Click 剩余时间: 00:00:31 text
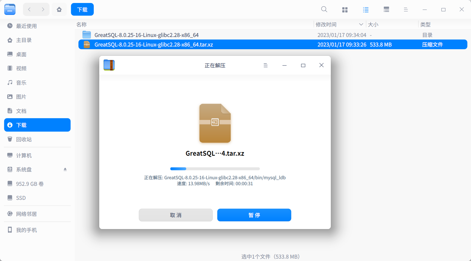The height and width of the screenshot is (261, 471). (x=234, y=184)
